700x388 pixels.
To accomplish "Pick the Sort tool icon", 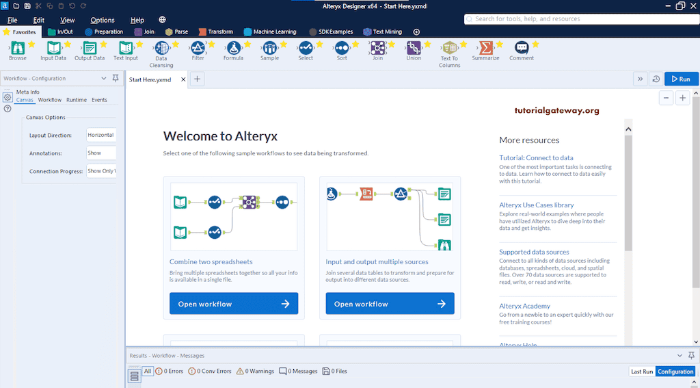I will click(x=342, y=47).
